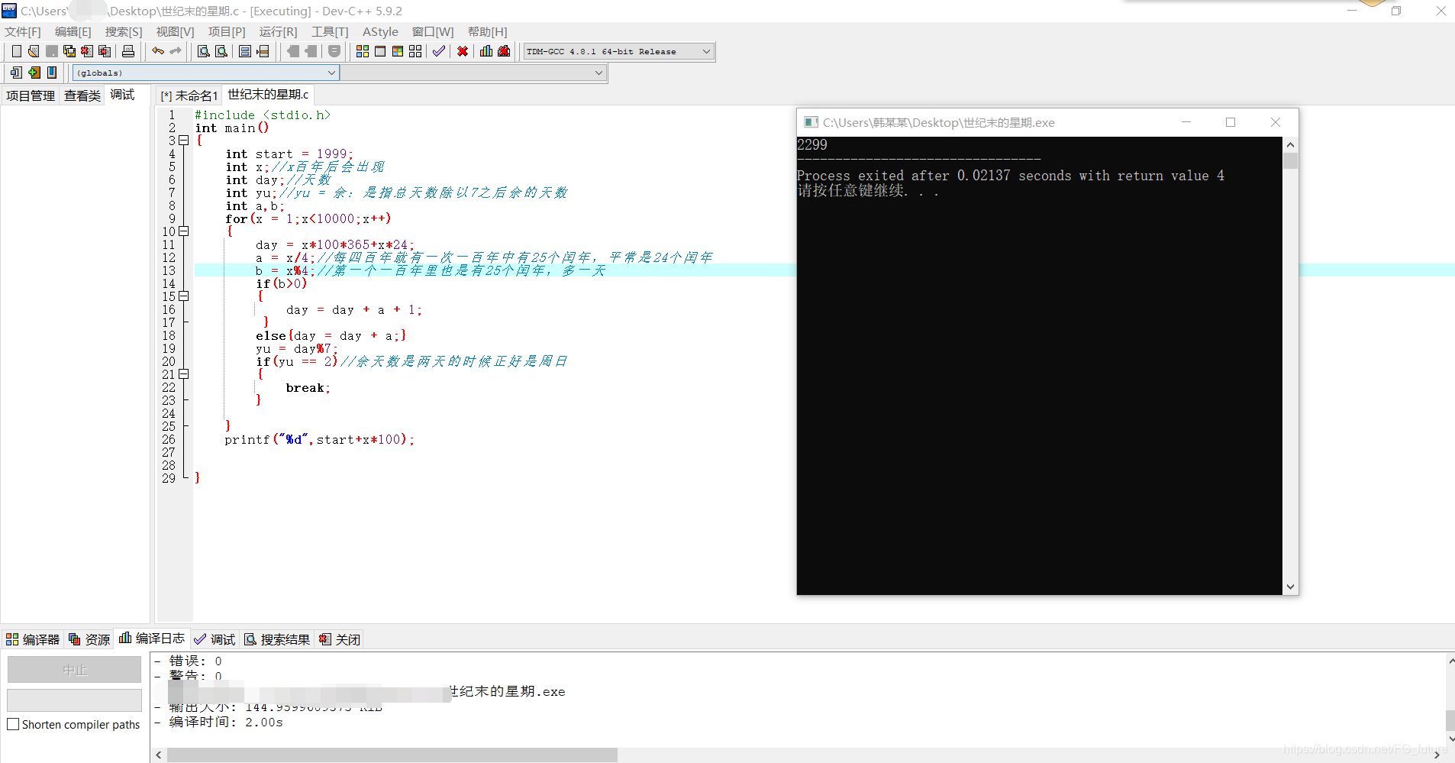Click the console window scroll down arrow

[1290, 587]
